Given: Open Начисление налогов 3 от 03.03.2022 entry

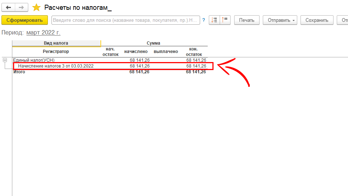Looking at the screenshot, I should [56, 66].
